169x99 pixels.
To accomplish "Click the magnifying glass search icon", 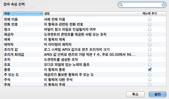I will tap(121, 5).
